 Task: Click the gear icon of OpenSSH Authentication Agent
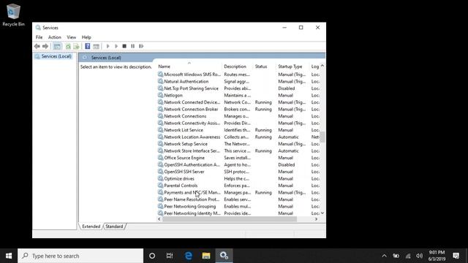160,164
